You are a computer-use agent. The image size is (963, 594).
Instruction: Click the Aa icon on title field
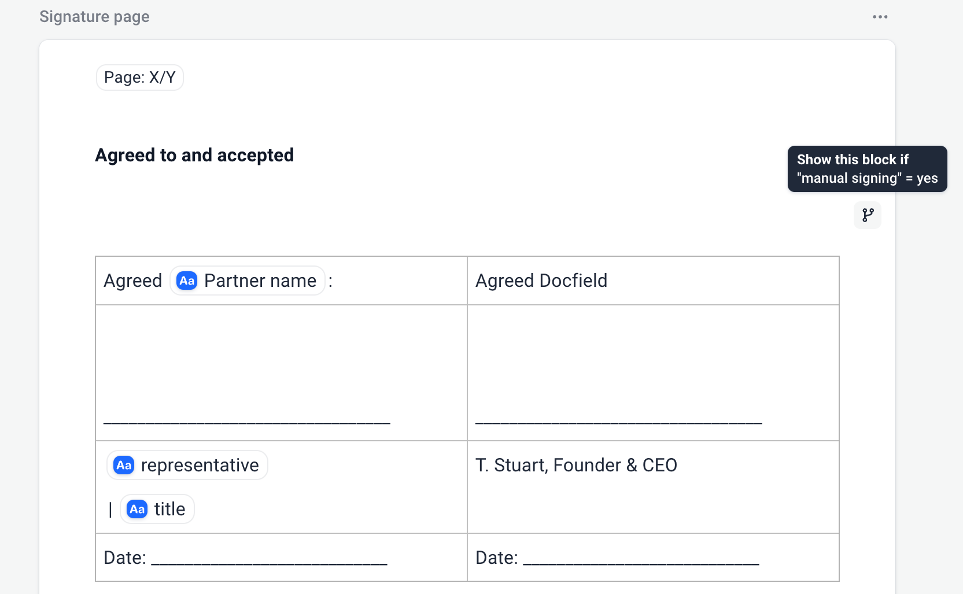tap(137, 510)
